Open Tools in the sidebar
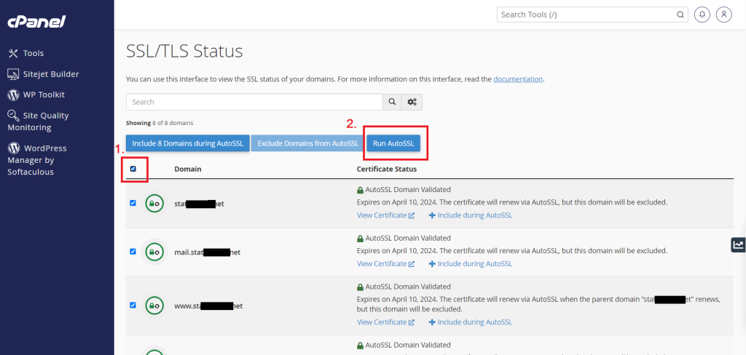Image resolution: width=746 pixels, height=355 pixels. click(x=27, y=53)
